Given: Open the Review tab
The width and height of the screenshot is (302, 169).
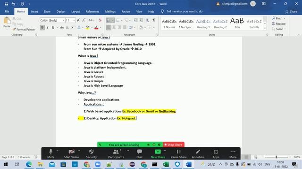Looking at the screenshot, I should pyautogui.click(x=126, y=11).
